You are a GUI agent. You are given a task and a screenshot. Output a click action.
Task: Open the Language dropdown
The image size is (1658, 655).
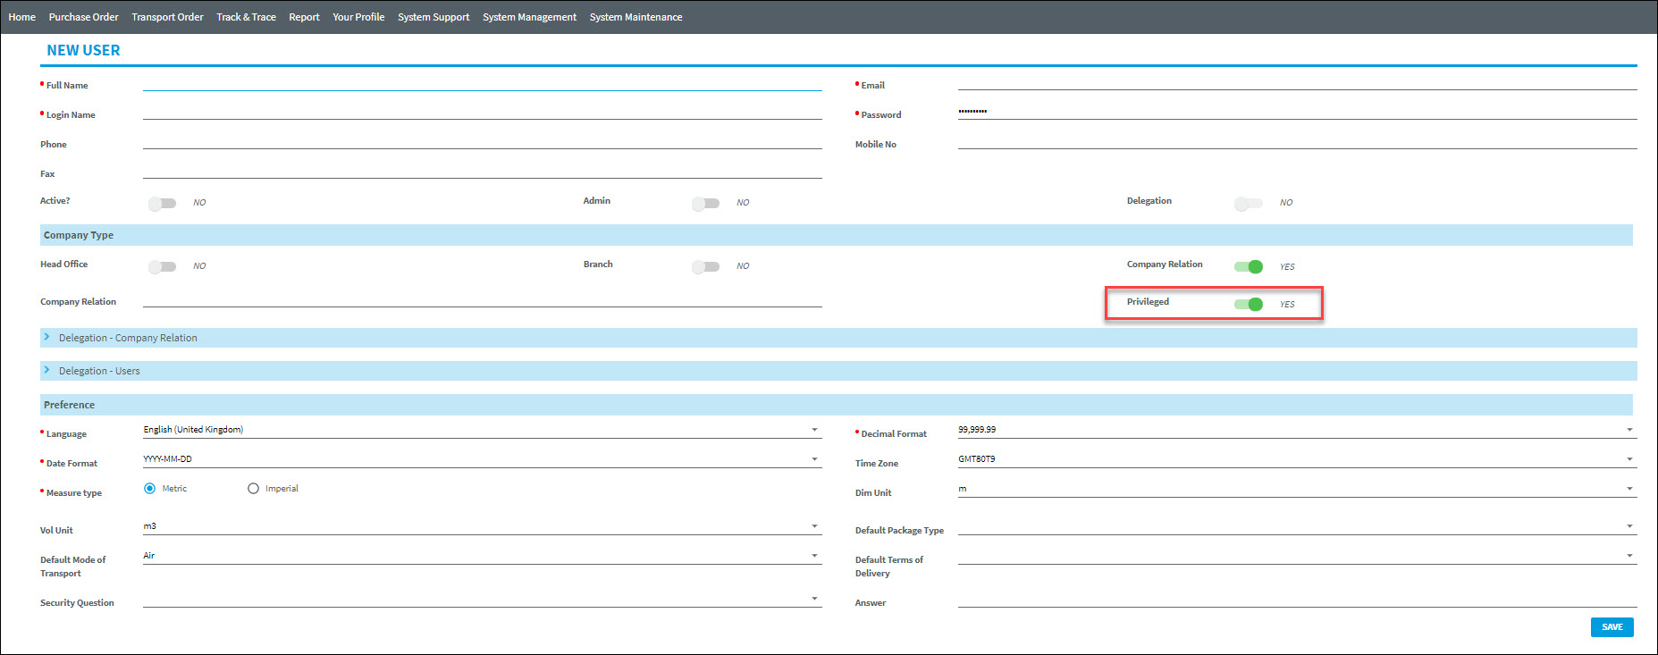click(x=482, y=430)
